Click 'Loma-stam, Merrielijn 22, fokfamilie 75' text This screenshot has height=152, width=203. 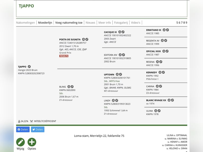point(99,136)
